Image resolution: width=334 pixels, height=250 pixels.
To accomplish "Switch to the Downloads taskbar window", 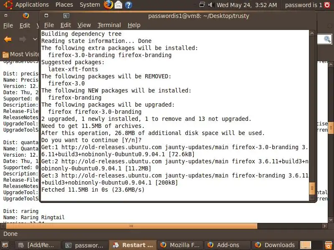I will [275, 245].
